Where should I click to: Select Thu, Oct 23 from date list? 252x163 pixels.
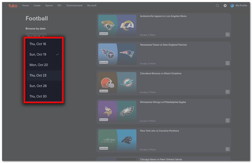[x=44, y=75]
